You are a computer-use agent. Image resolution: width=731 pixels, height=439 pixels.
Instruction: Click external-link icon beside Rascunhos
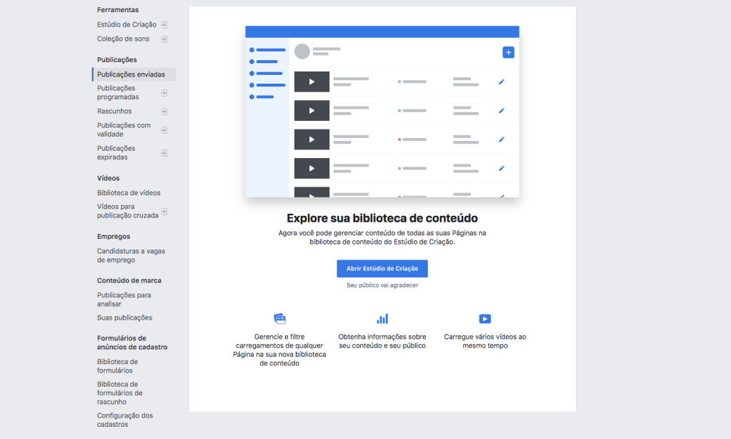coord(164,112)
